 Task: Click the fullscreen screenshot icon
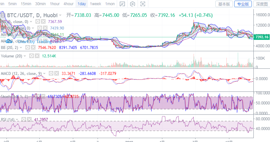pyautogui.click(x=142, y=4)
